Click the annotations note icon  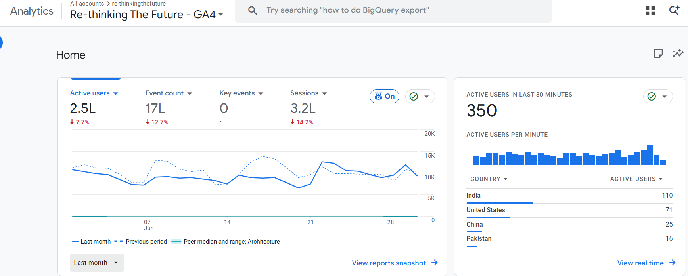point(658,53)
